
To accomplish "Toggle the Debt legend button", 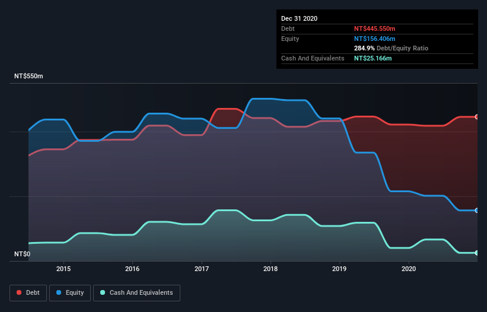I will [28, 293].
